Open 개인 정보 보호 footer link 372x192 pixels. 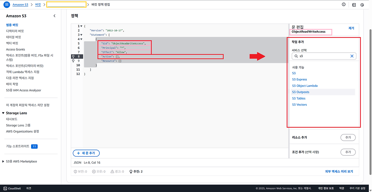(x=325, y=189)
